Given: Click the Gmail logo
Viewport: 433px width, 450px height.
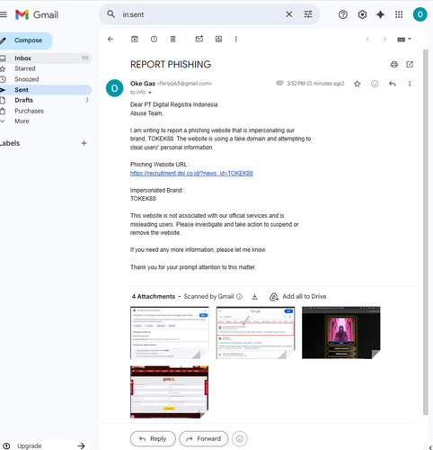Looking at the screenshot, I should tap(37, 14).
